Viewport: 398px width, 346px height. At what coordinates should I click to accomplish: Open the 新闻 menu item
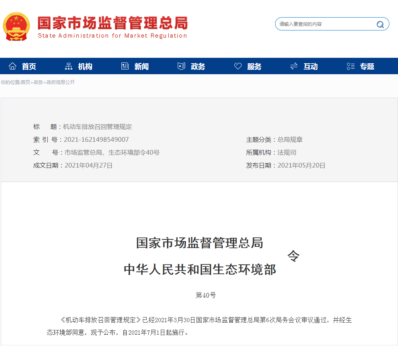tap(141, 66)
